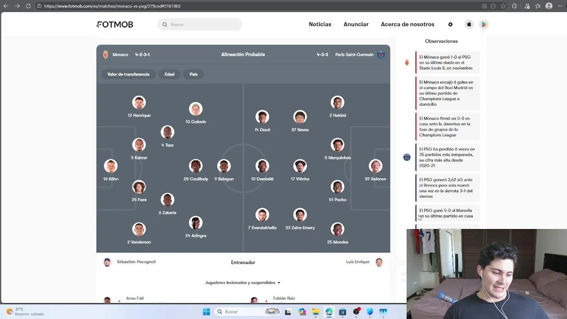Select player 2 Vanderson
The image size is (567, 319).
coord(139,234)
